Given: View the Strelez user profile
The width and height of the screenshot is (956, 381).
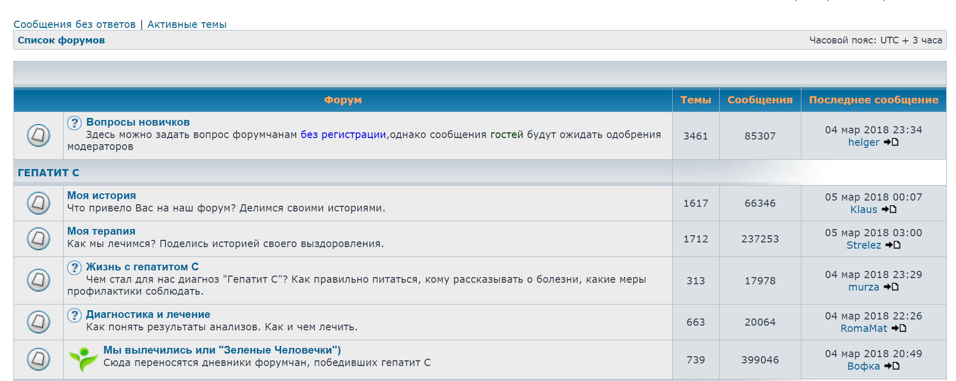Looking at the screenshot, I should pos(863,245).
